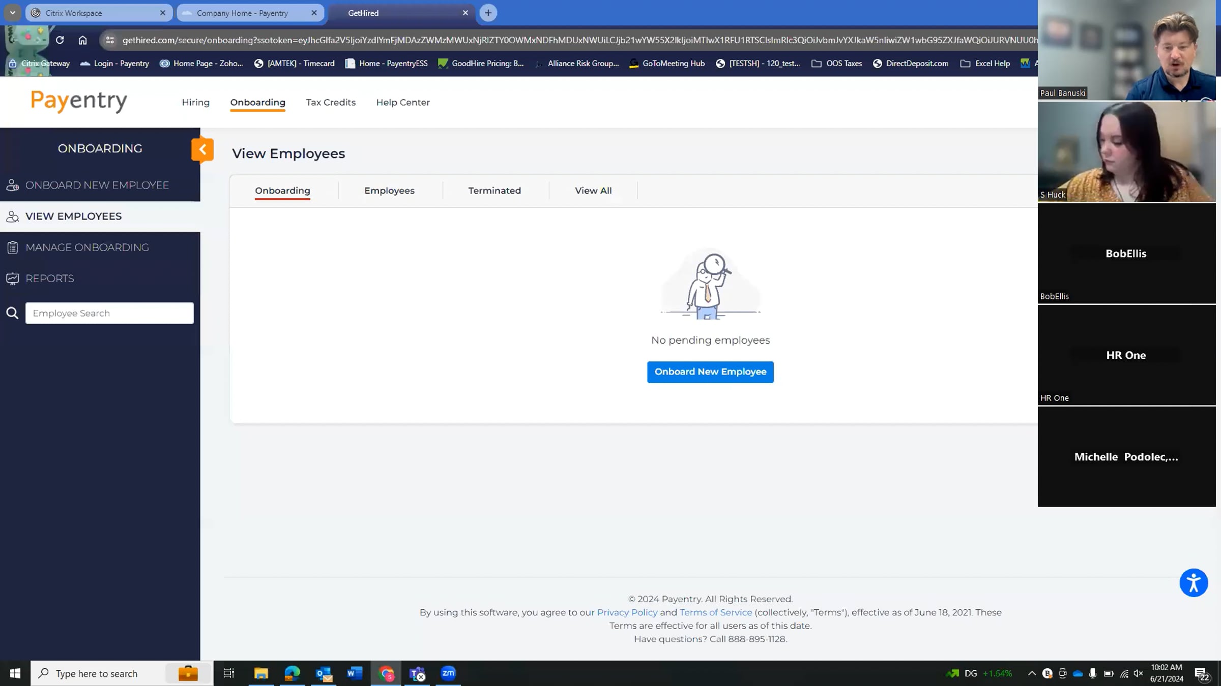
Task: Open a new browser tab
Action: point(488,13)
